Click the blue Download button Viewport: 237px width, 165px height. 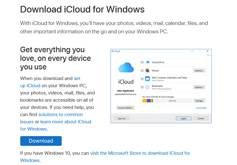(41, 141)
